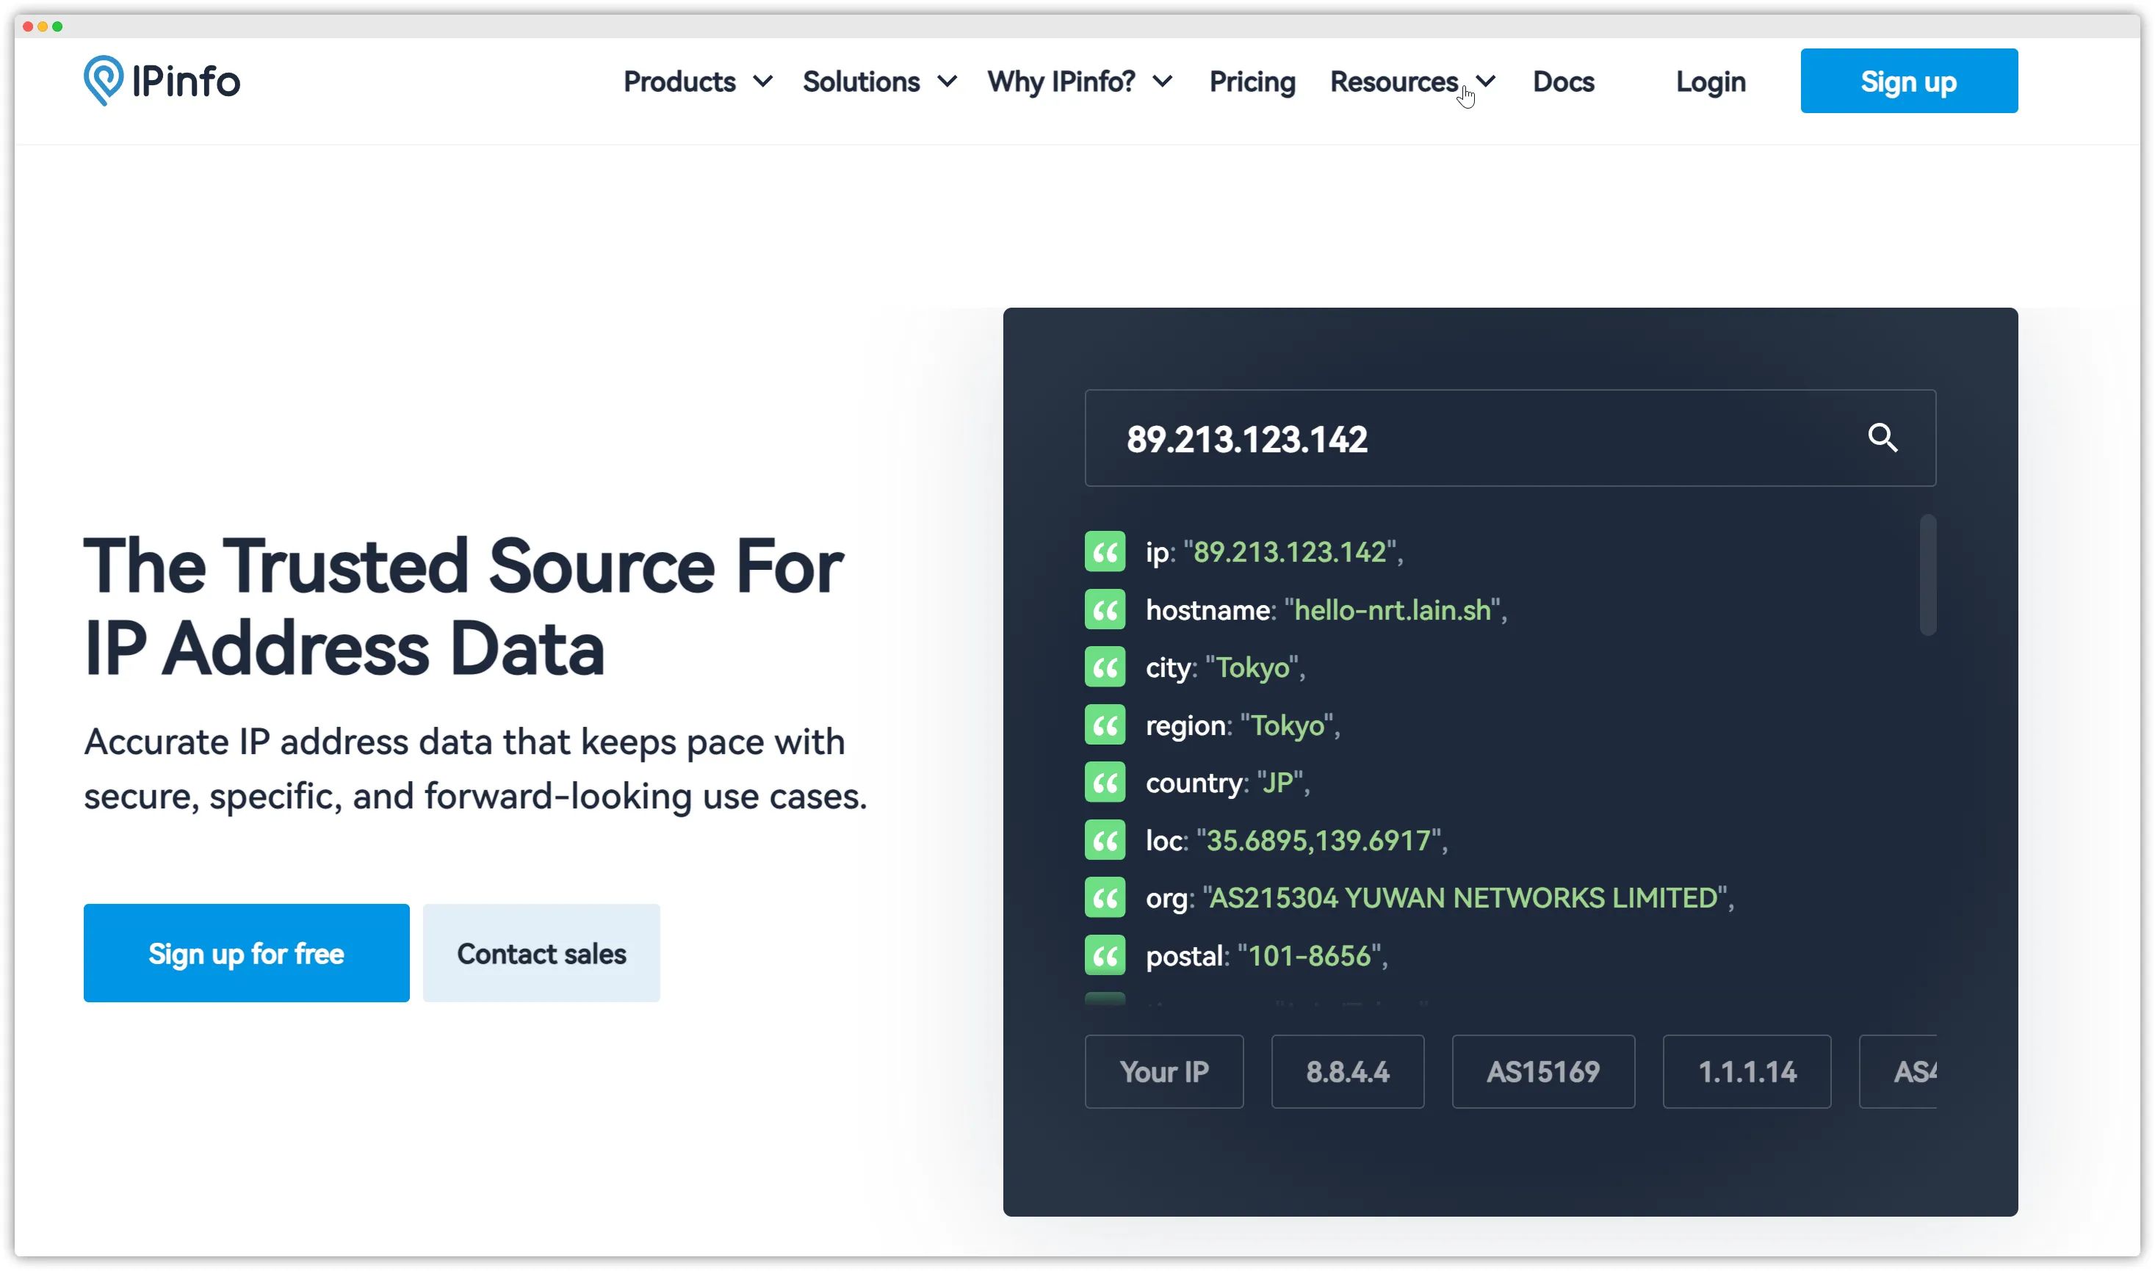
Task: Open the Docs page
Action: [1563, 82]
